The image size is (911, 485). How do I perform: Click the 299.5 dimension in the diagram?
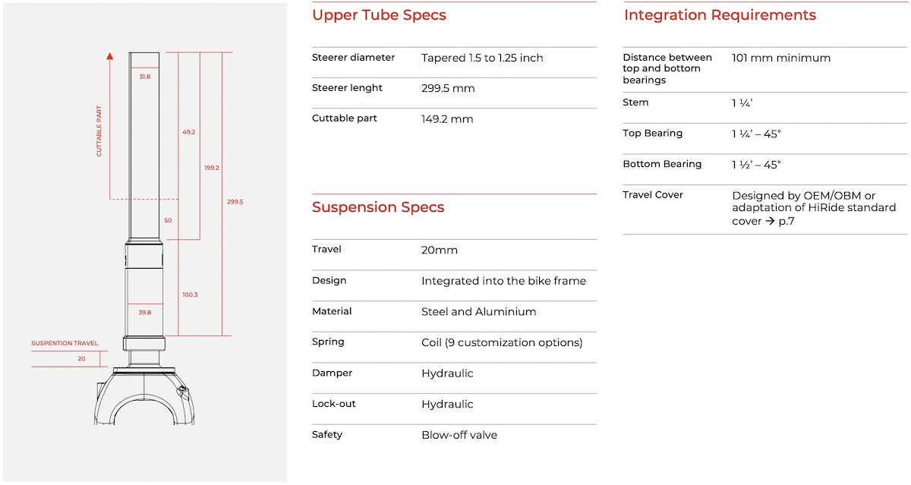[235, 202]
